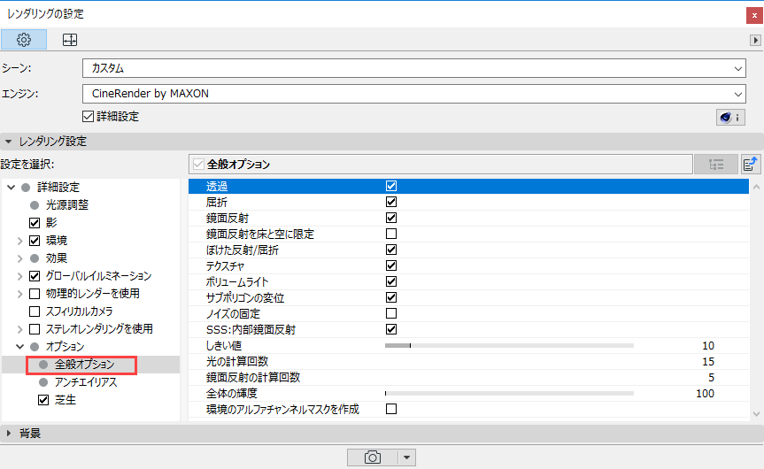Select the 効果 tree item

click(x=57, y=258)
